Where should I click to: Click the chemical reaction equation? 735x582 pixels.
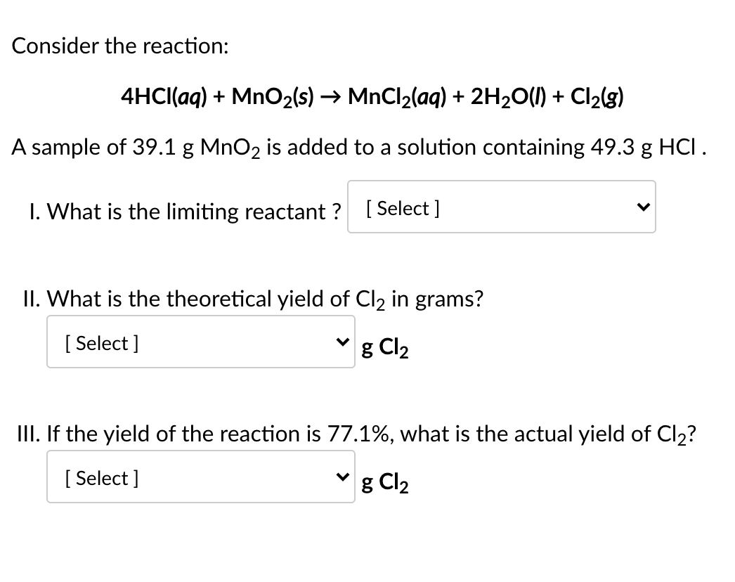(372, 96)
